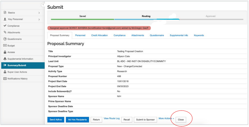Click the Attachments paperclip icon

pos(5,32)
